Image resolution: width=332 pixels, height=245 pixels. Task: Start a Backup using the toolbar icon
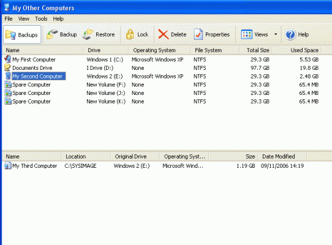point(52,34)
